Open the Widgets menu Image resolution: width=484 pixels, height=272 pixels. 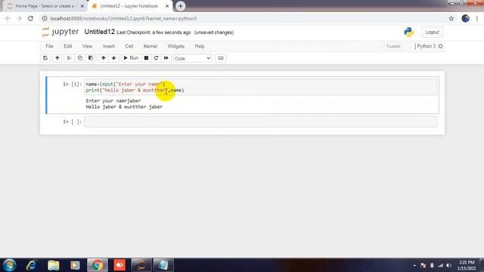pyautogui.click(x=176, y=46)
